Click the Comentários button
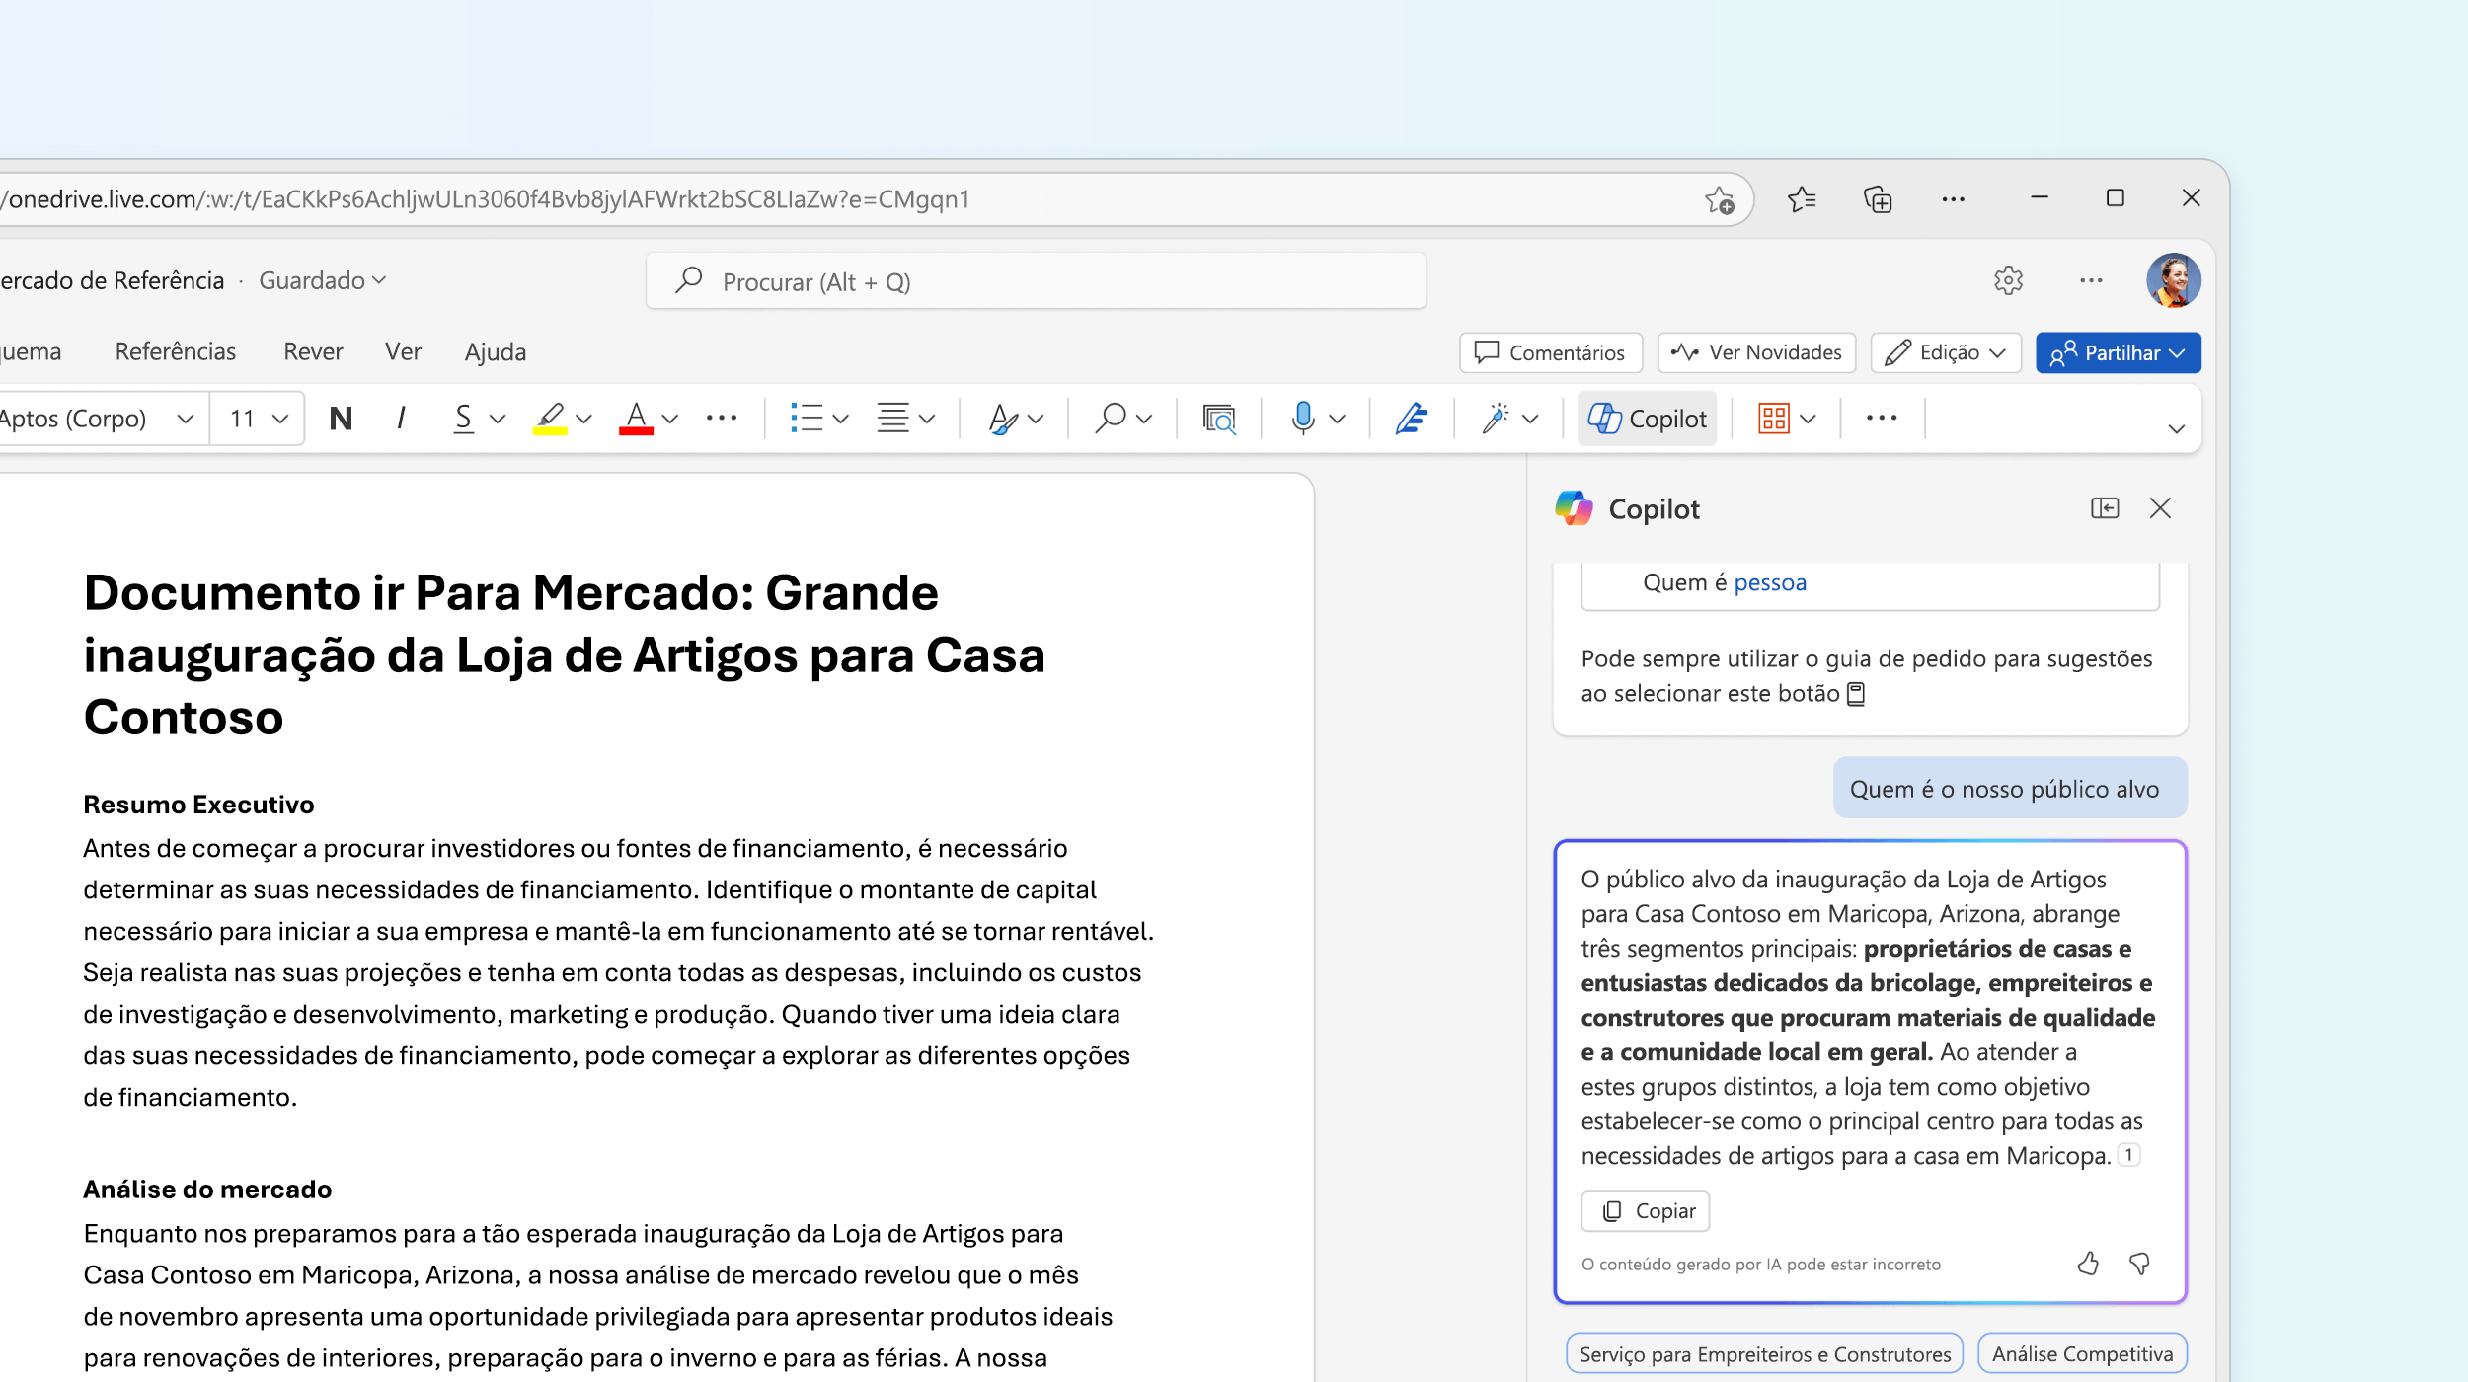2468x1382 pixels. pyautogui.click(x=1550, y=352)
